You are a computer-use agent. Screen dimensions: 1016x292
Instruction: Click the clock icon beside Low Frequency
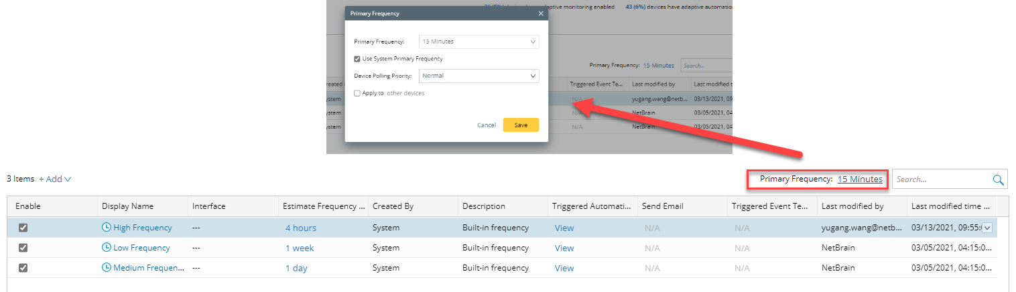coord(106,248)
